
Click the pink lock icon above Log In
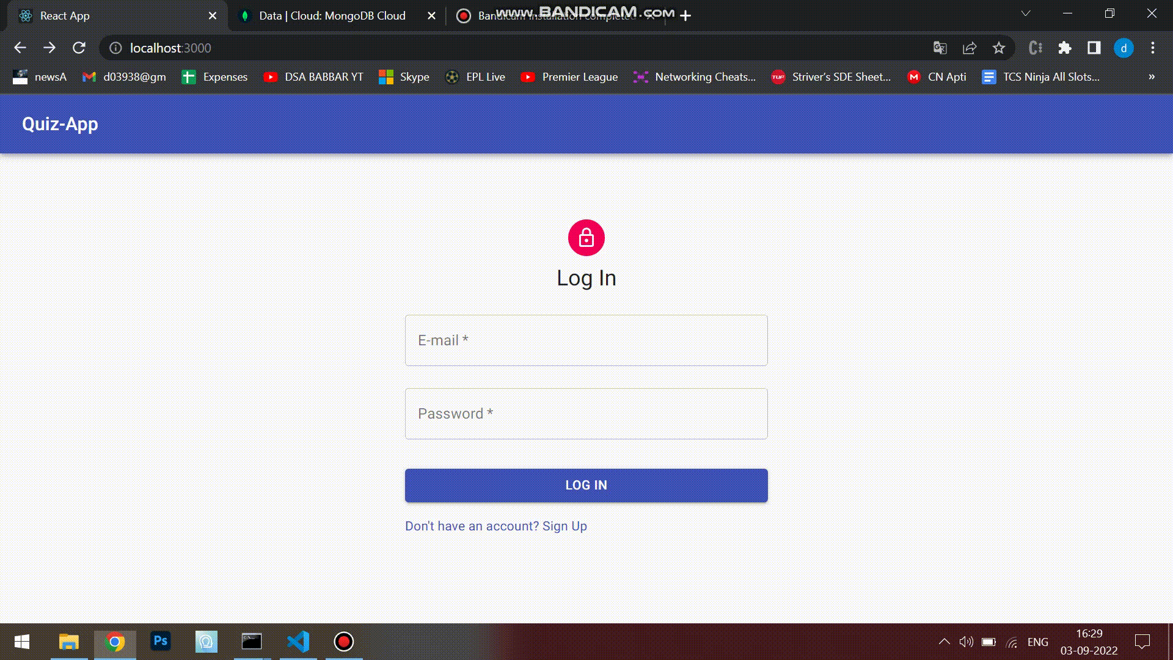tap(586, 238)
